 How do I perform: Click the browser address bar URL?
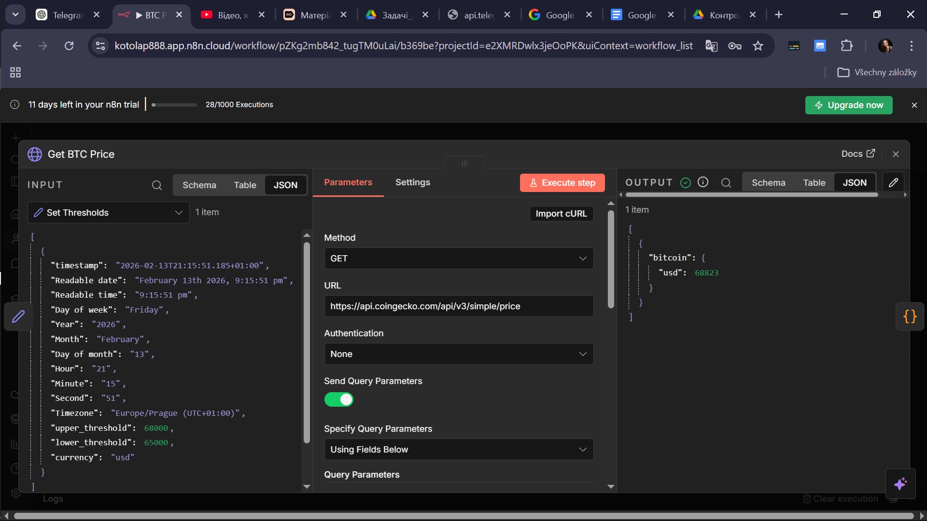(404, 46)
